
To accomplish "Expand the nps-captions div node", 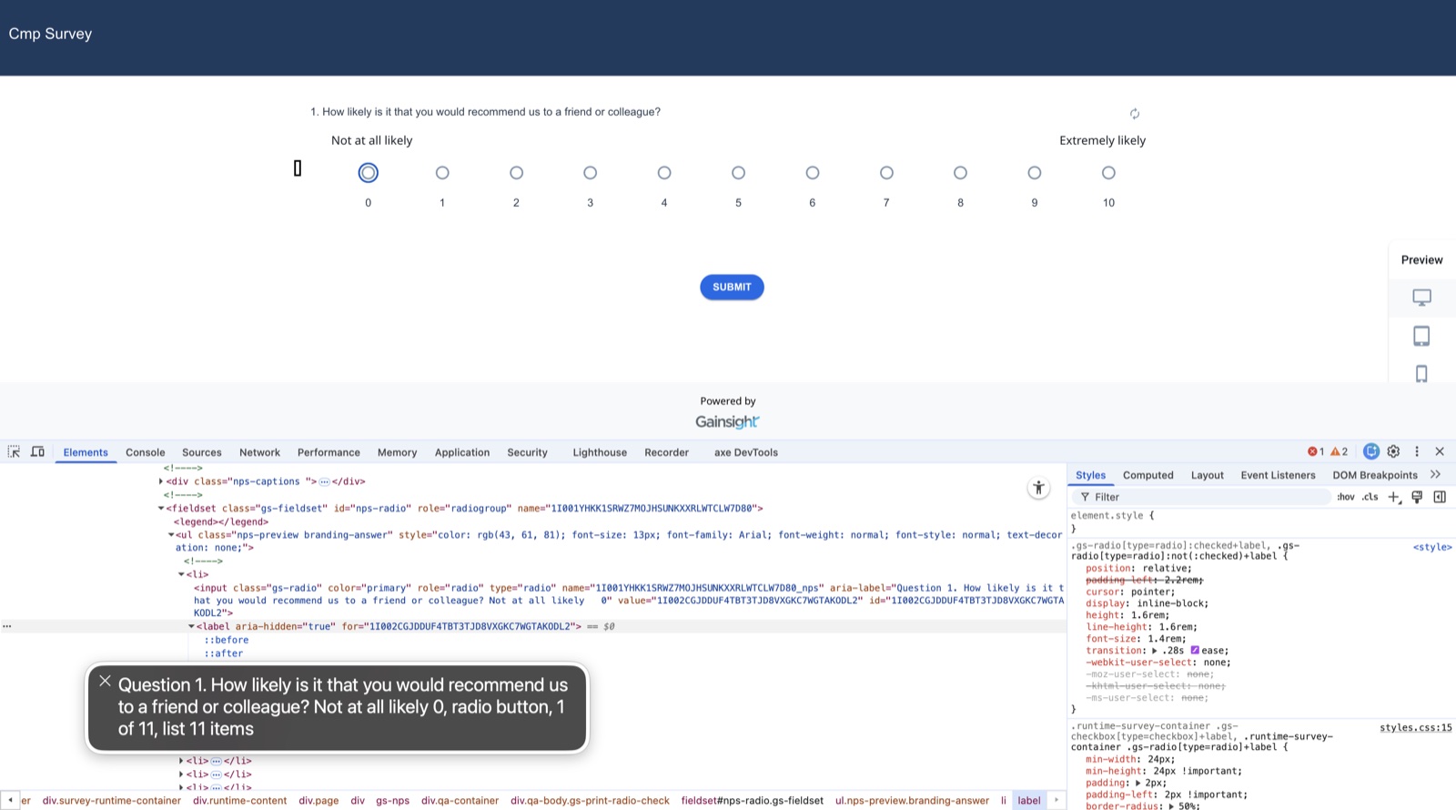I will pyautogui.click(x=161, y=481).
